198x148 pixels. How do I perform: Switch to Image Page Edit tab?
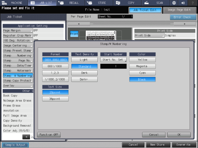pos(179,10)
